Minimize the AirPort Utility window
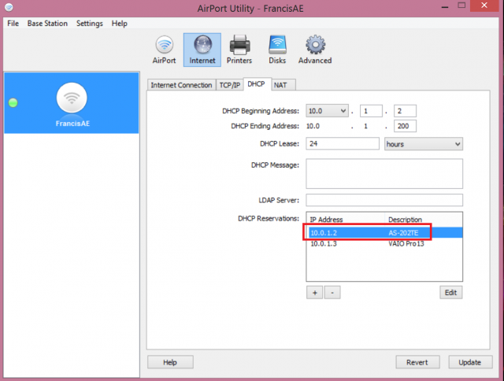The image size is (504, 381). coord(445,6)
